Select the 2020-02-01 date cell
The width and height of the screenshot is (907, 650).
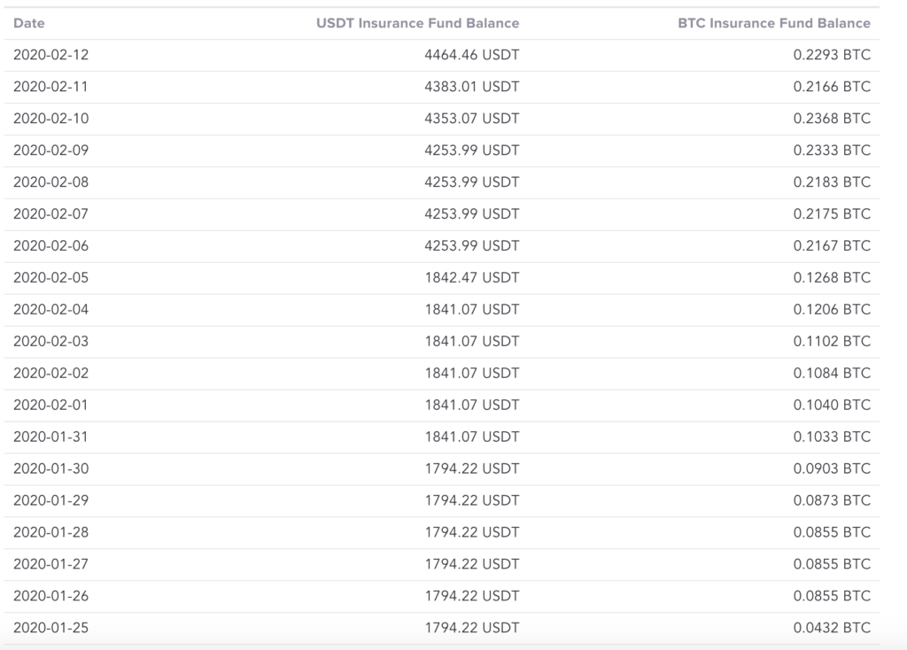point(50,405)
